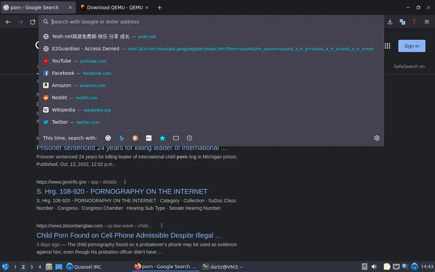Click the removable media eject tray icon
Screen dimensions: 435x272
click(x=364, y=267)
